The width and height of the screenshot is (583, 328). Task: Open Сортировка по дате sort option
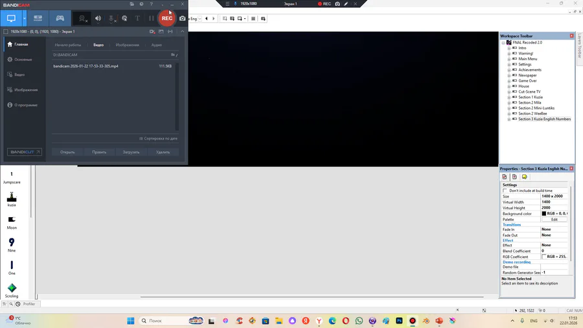(x=159, y=138)
